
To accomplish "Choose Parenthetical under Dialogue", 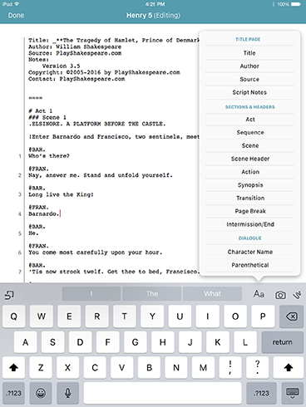I will [x=249, y=265].
